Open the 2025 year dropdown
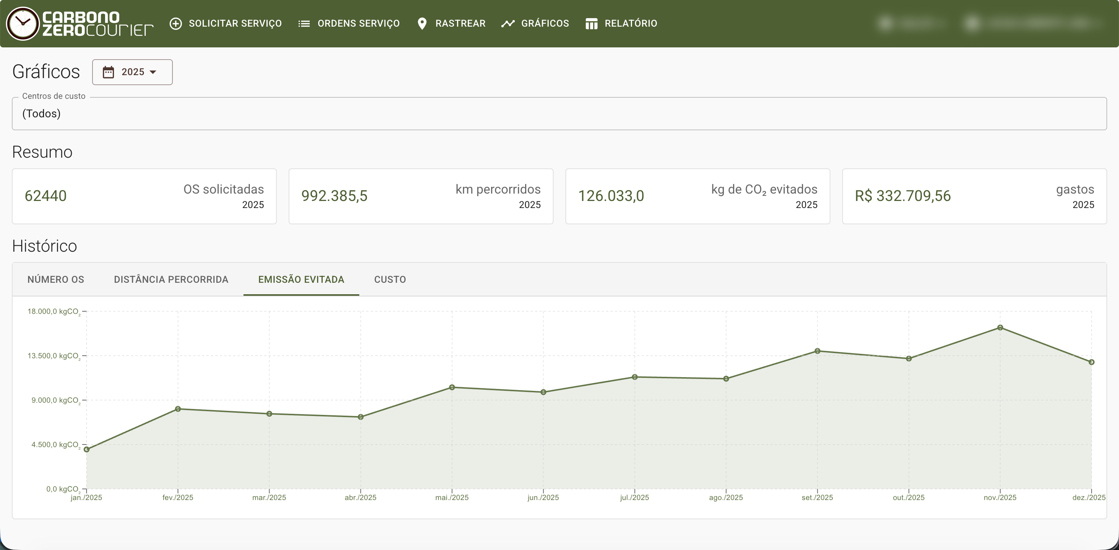Viewport: 1119px width, 550px height. [132, 72]
